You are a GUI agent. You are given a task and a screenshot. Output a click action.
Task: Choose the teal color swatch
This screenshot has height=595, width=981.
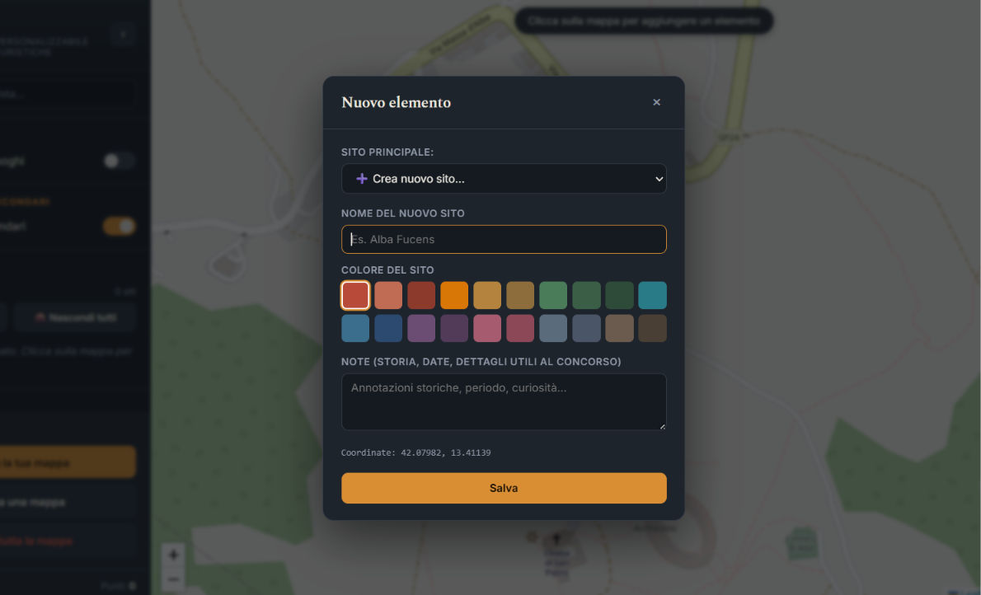[x=653, y=295]
